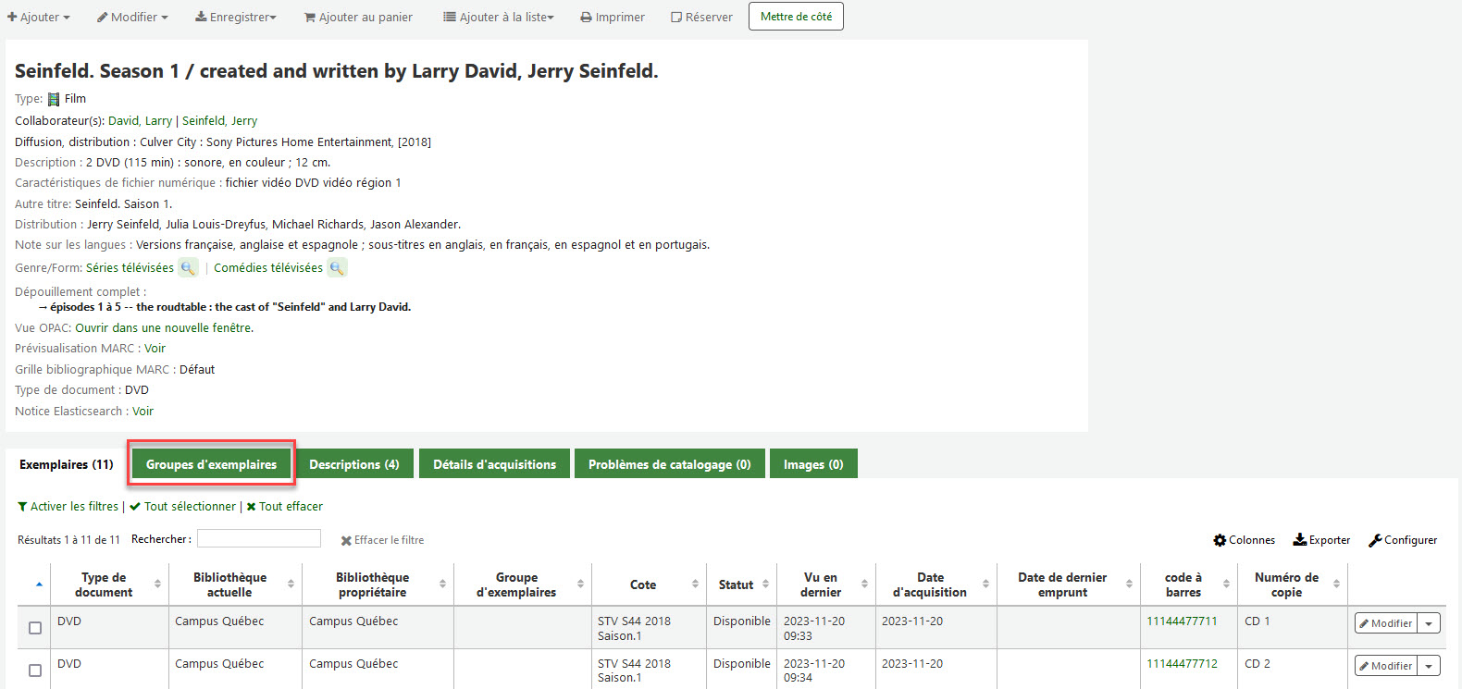1462x689 pixels.
Task: Click the Film type icon
Action: pos(54,100)
